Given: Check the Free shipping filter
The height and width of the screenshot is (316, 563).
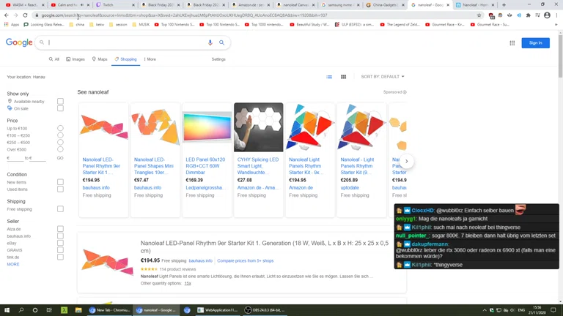Looking at the screenshot, I should (60, 209).
